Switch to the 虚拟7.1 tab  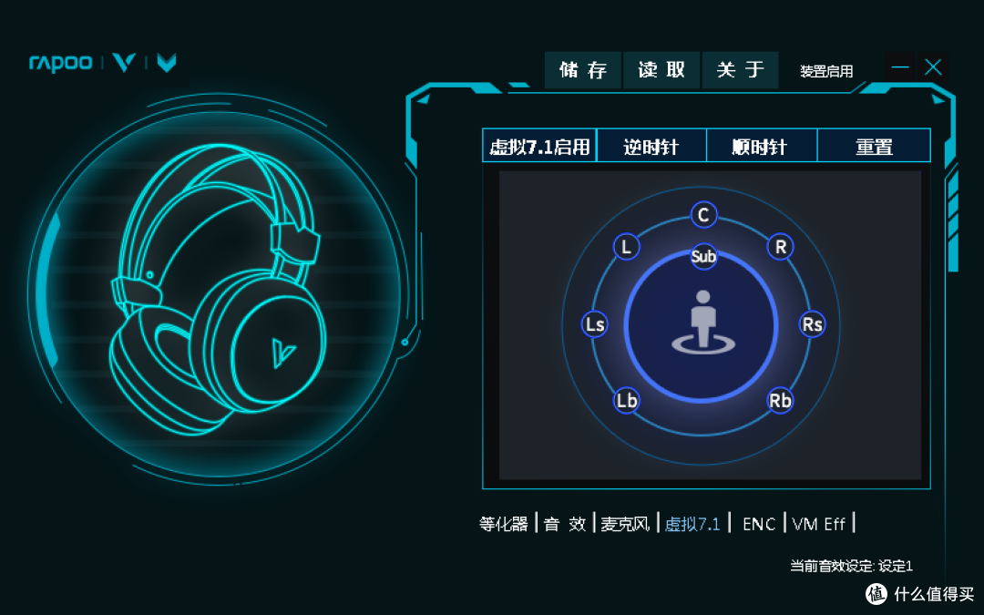click(692, 523)
